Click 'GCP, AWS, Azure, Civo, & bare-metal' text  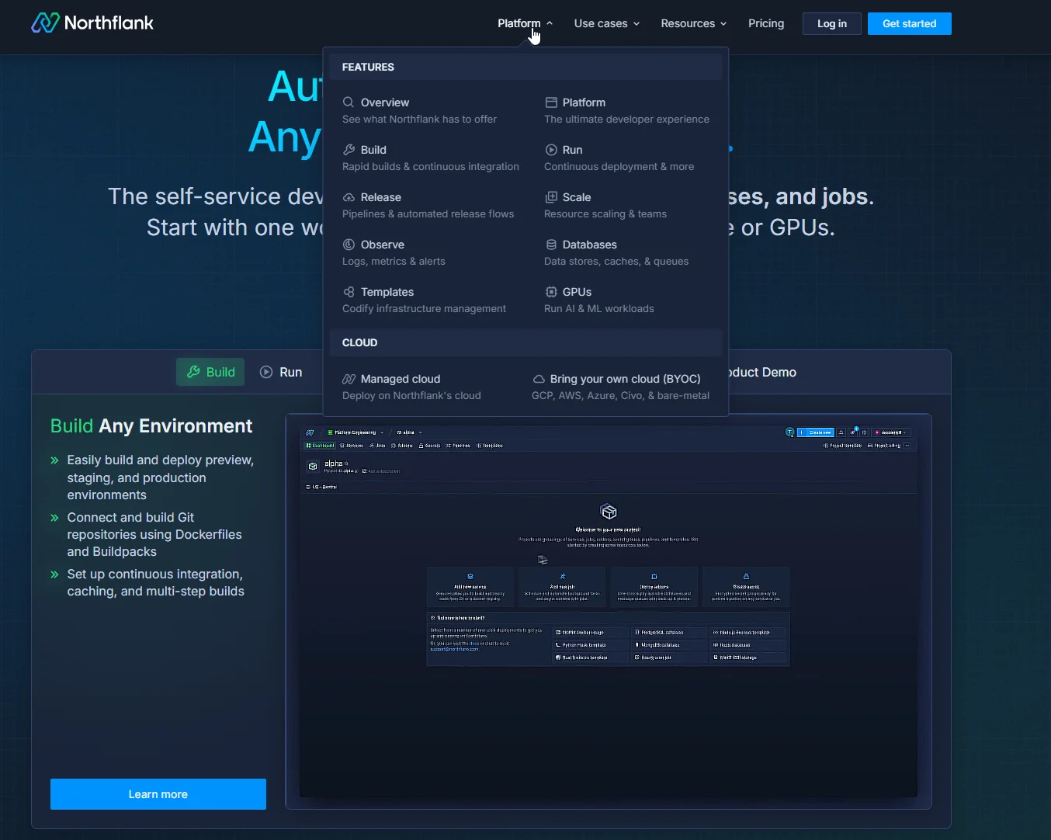(x=620, y=395)
